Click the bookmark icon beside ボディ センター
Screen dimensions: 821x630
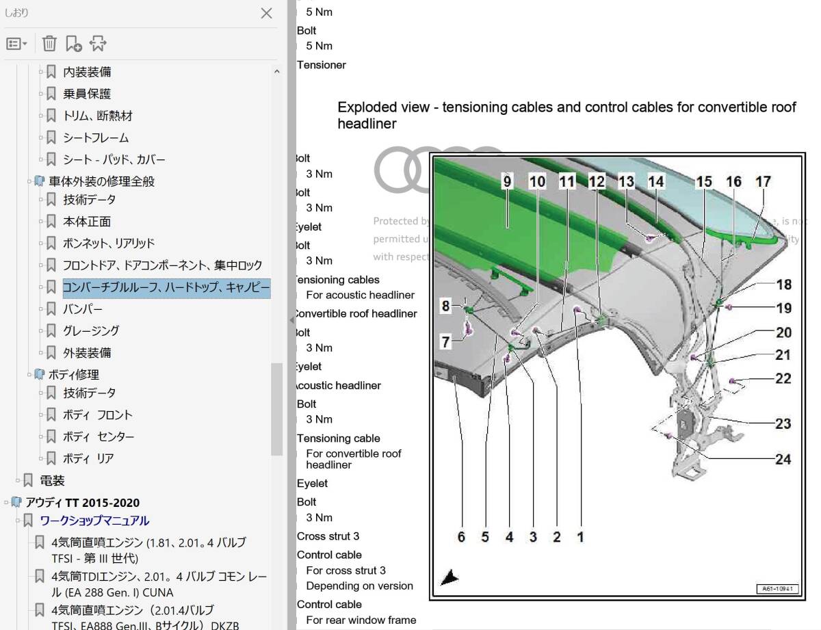pos(51,436)
